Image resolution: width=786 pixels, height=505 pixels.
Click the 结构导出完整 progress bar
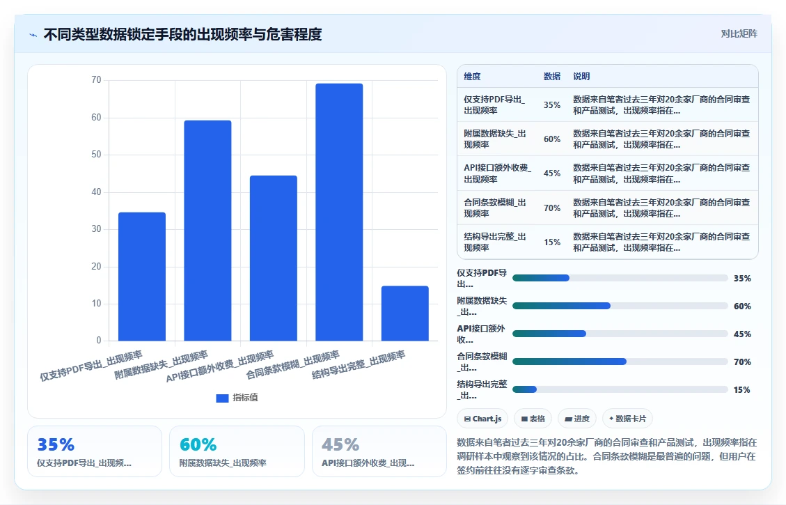(620, 389)
